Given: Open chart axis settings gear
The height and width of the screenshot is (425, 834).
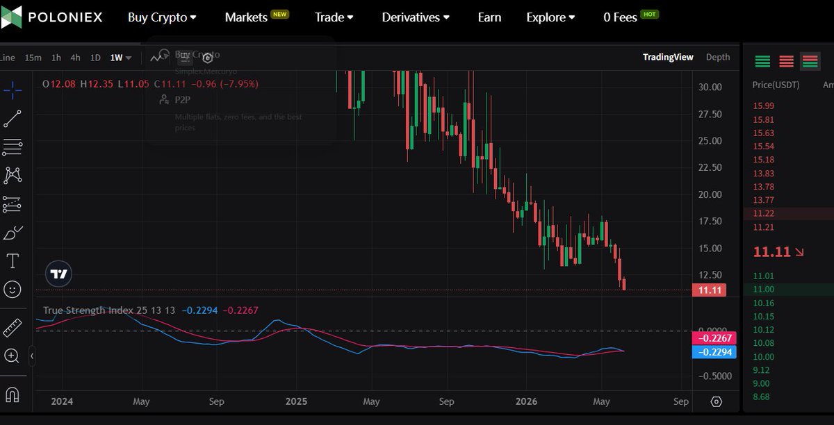Looking at the screenshot, I should point(717,401).
